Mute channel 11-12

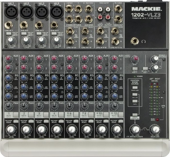point(121,114)
